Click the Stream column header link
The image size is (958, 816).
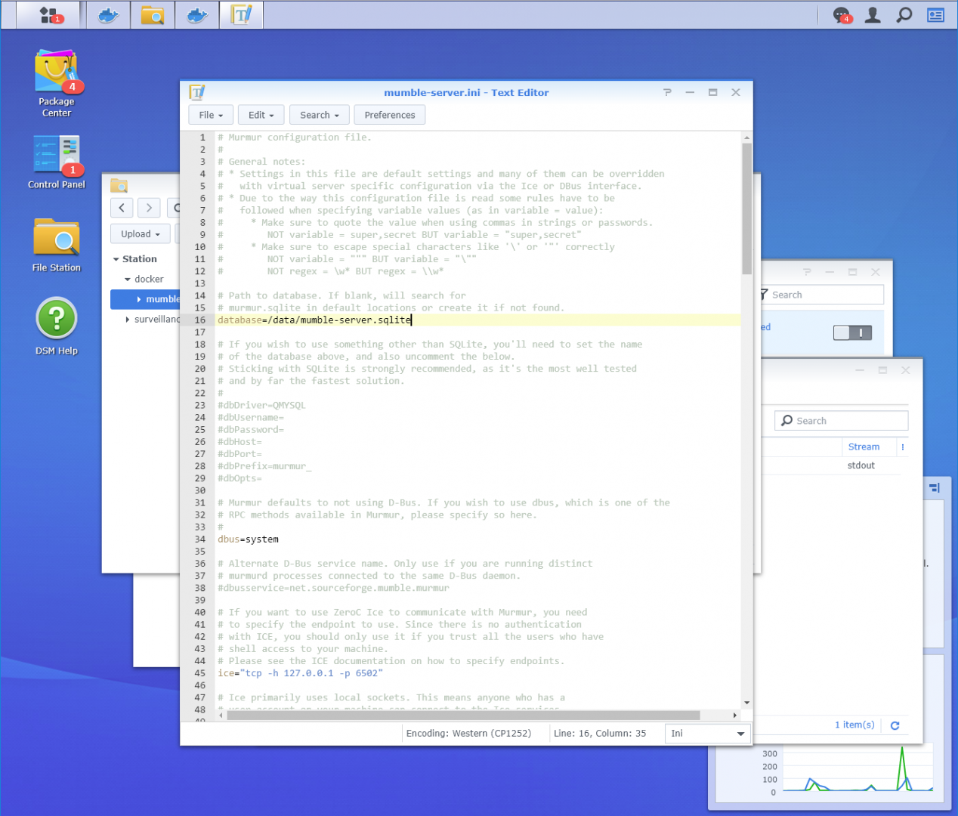864,446
